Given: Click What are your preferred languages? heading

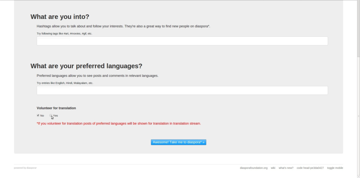Looking at the screenshot, I should (x=86, y=66).
